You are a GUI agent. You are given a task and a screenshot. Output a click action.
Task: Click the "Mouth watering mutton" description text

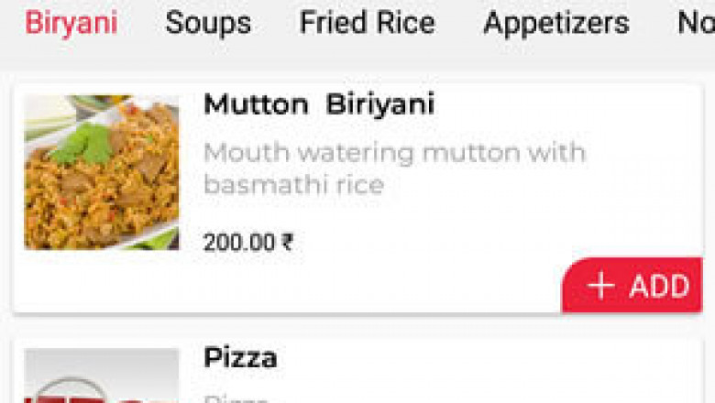pos(394,152)
